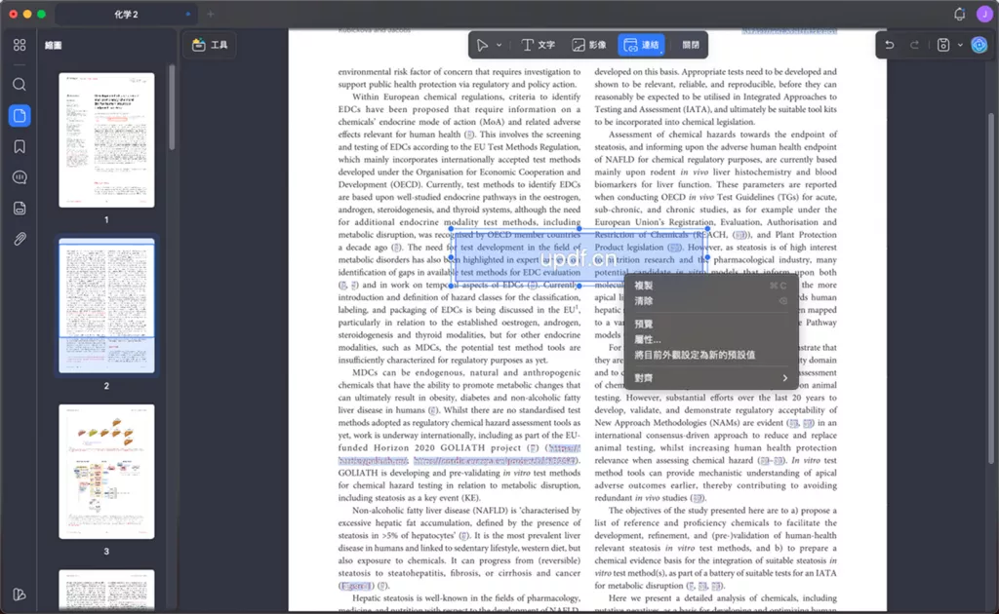Open the bookmarks panel icon
999x614 pixels.
[x=20, y=147]
